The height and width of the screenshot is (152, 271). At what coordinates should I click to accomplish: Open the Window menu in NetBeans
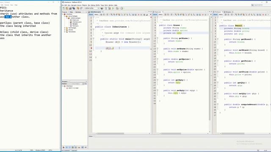point(111,5)
